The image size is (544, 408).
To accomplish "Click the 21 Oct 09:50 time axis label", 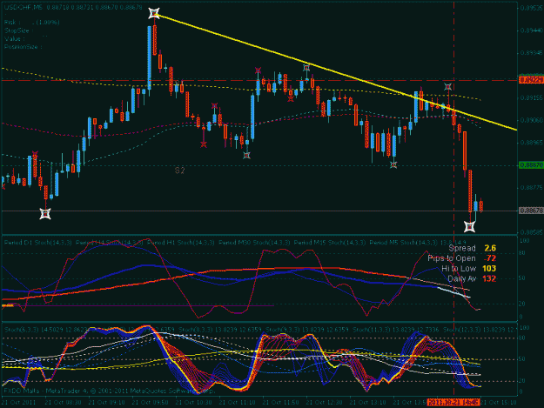I will 150,403.
